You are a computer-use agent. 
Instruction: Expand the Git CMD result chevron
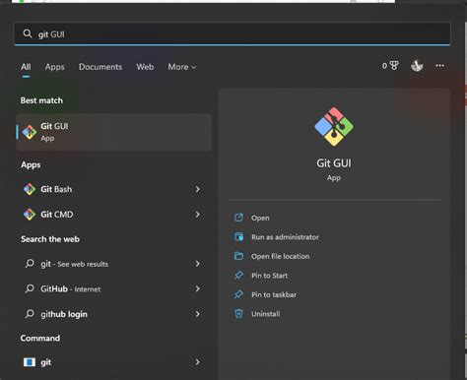(197, 215)
